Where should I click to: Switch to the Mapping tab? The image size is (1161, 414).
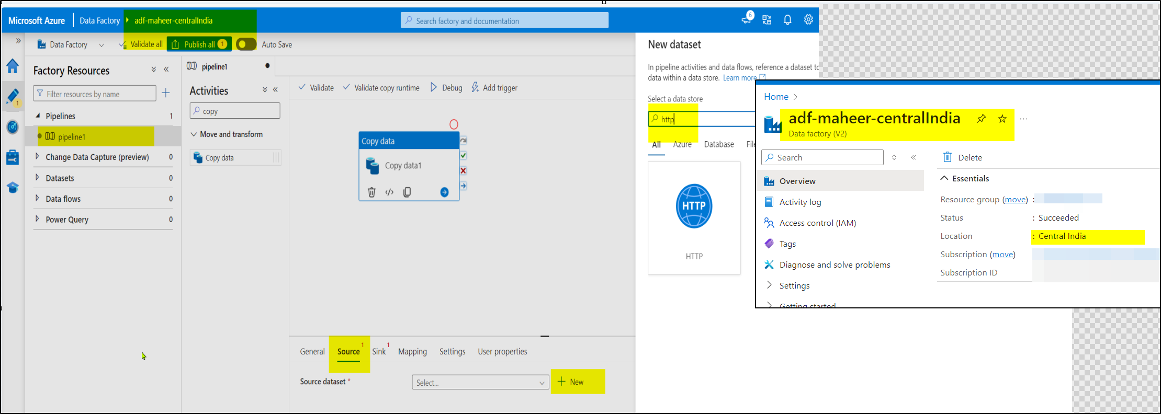[x=412, y=352]
